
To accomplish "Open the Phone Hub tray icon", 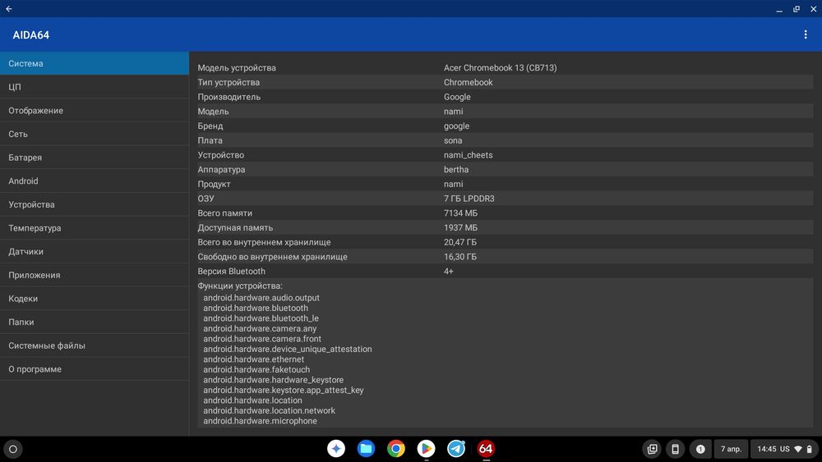I will tap(675, 449).
